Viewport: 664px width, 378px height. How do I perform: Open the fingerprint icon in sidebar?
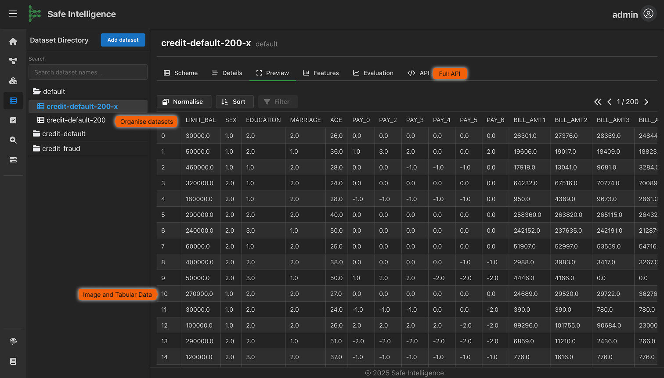pos(13,342)
